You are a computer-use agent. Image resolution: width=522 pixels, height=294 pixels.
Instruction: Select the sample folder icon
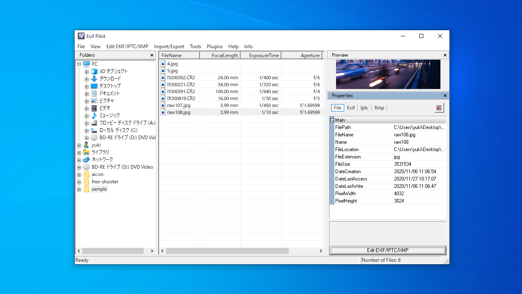tap(86, 189)
